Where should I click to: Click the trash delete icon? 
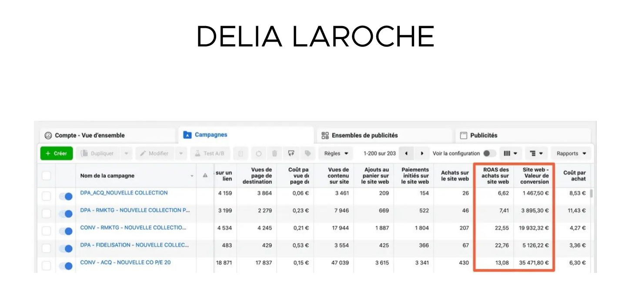[x=274, y=153]
